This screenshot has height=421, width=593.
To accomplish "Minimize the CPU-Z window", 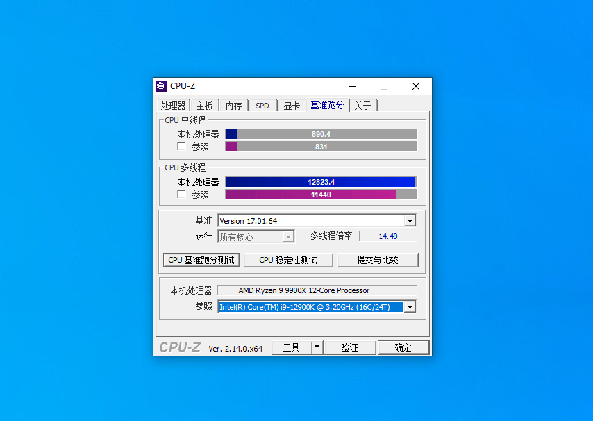I will [353, 86].
